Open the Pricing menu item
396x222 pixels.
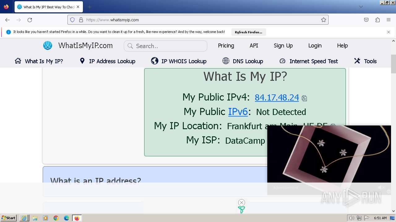coord(226,46)
